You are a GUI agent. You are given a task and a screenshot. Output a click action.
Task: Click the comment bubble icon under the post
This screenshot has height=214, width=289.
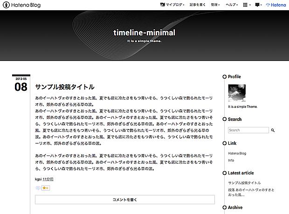click(38, 188)
